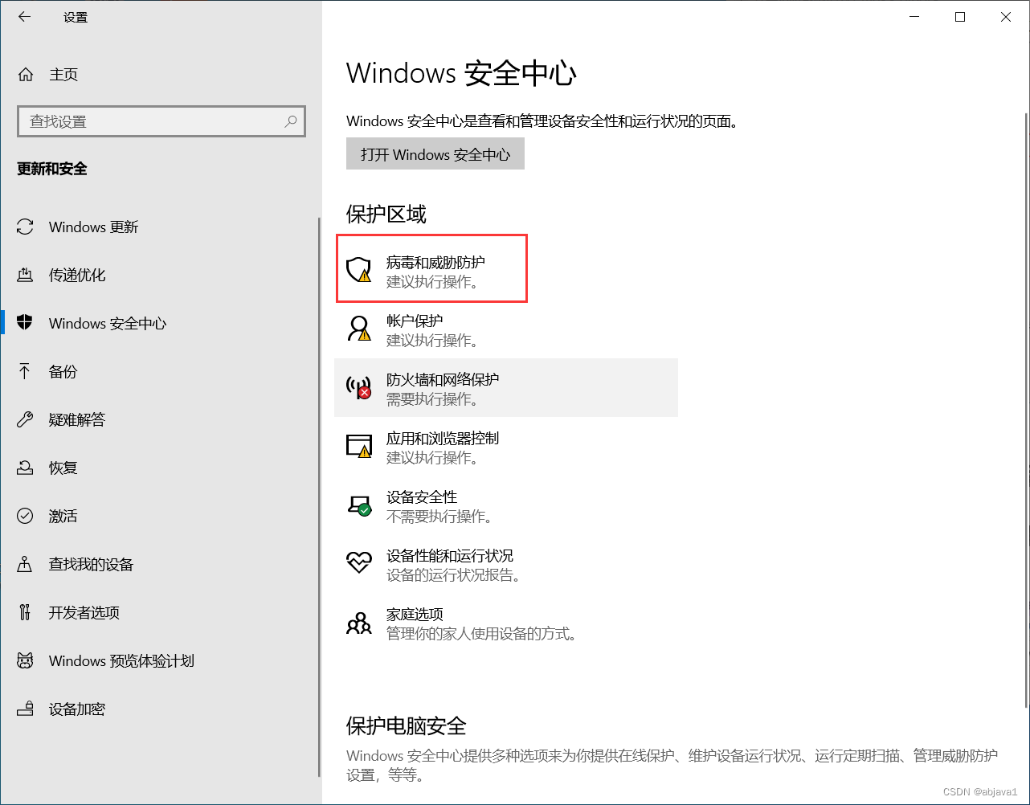This screenshot has height=805, width=1030.
Task: Click the 不需要执行操作。 status text
Action: pyautogui.click(x=439, y=517)
